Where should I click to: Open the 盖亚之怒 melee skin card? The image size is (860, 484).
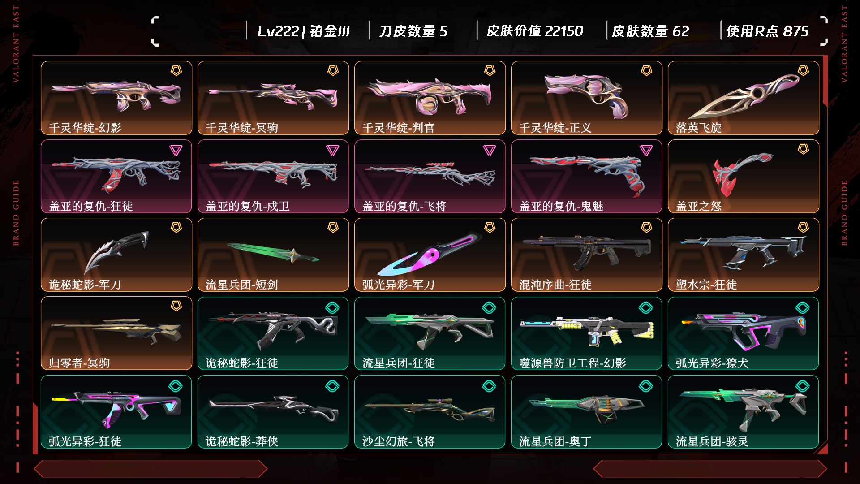coord(744,177)
